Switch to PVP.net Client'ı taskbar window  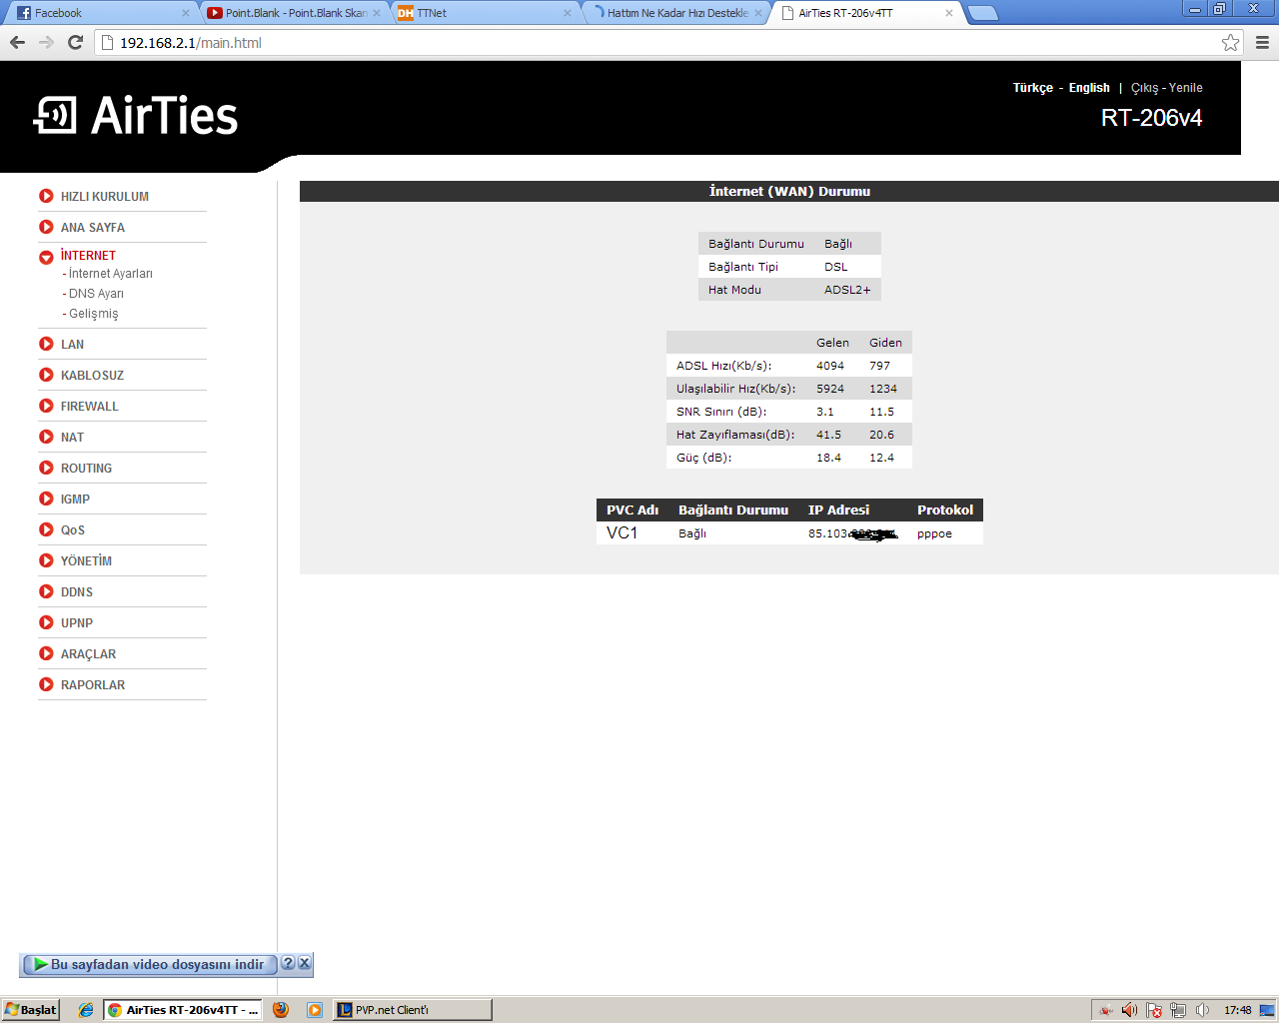413,1010
